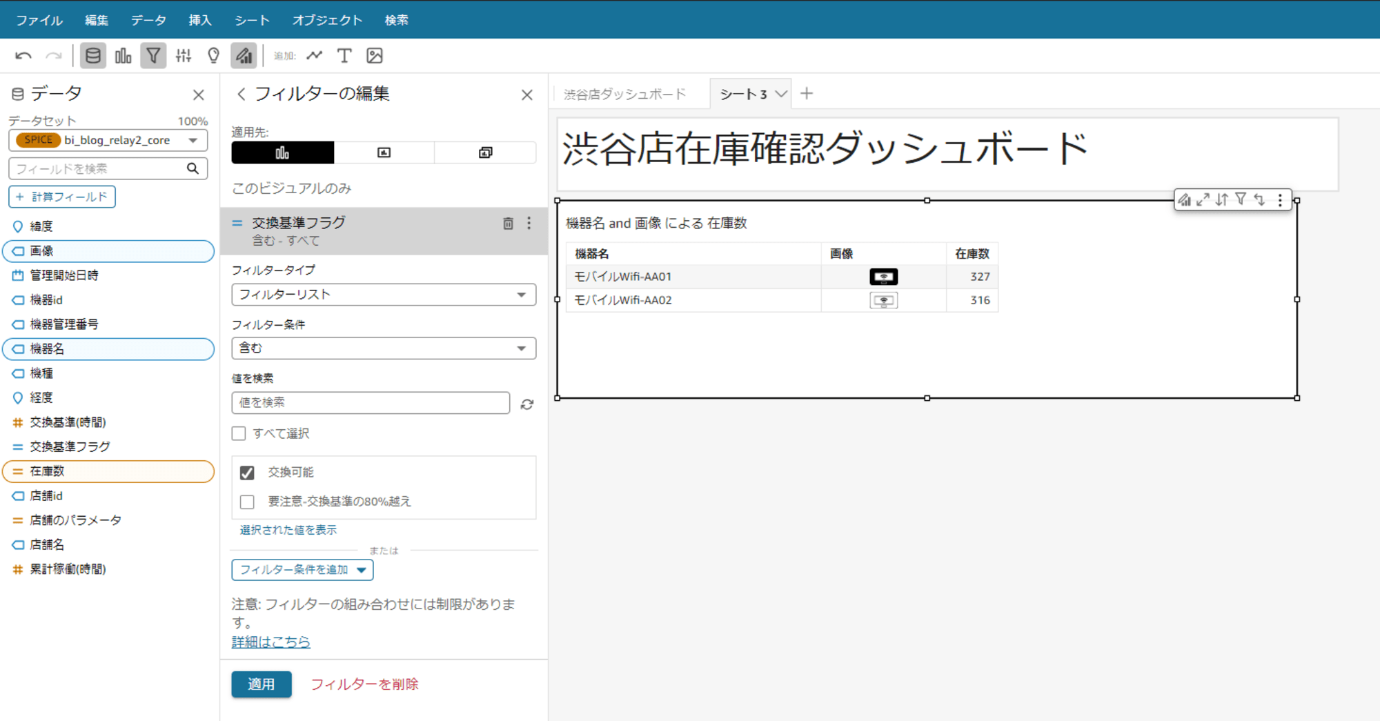1380x721 pixels.
Task: Open フィルター条件を追加 dropdown
Action: pos(302,570)
